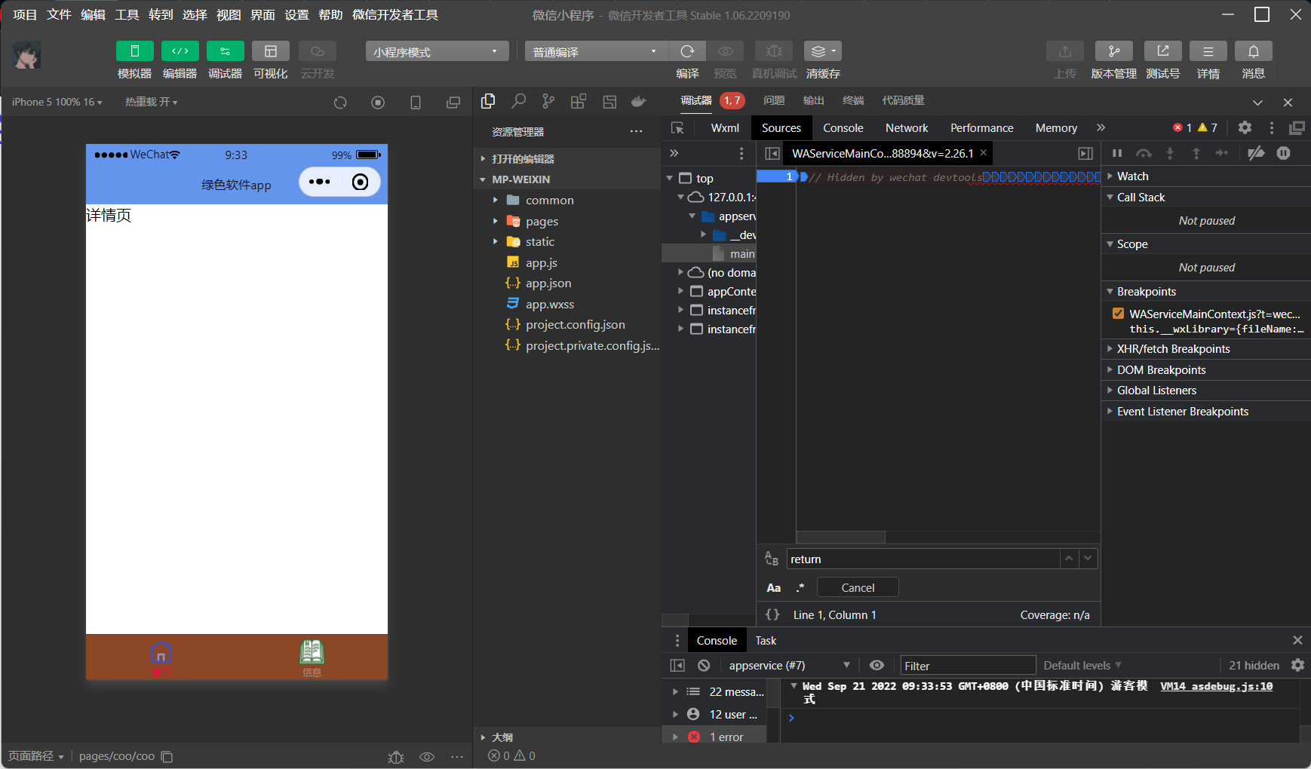The width and height of the screenshot is (1311, 769).
Task: Click the pretty print {} icon
Action: tap(772, 614)
